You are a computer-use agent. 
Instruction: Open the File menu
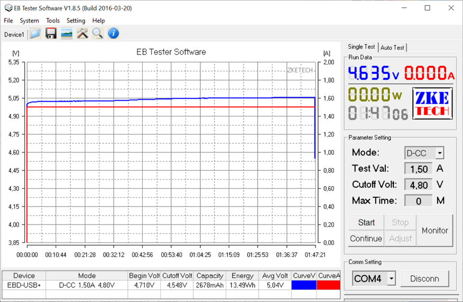(8, 21)
